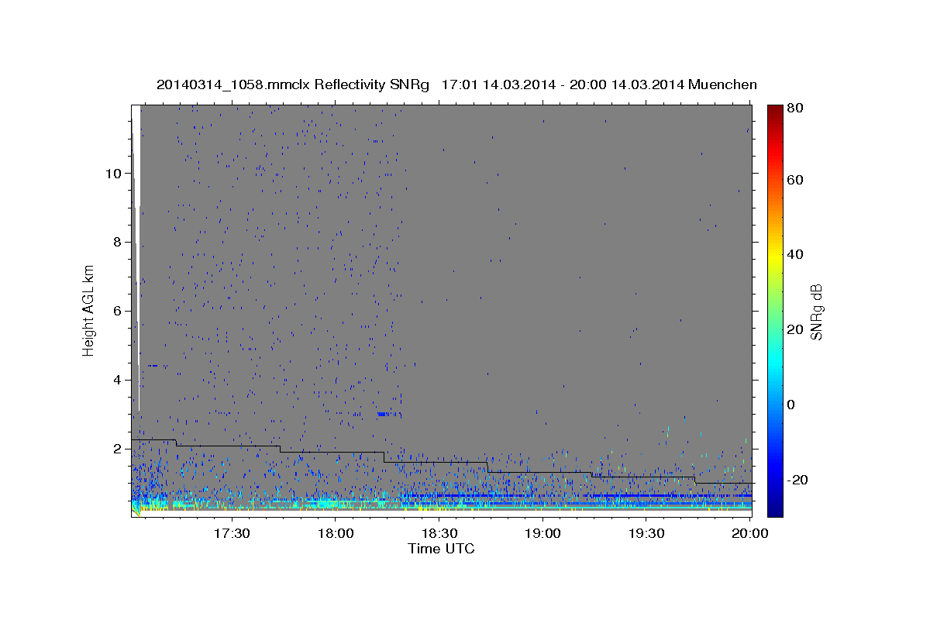
Task: Click the height tick label 8
Action: [116, 243]
